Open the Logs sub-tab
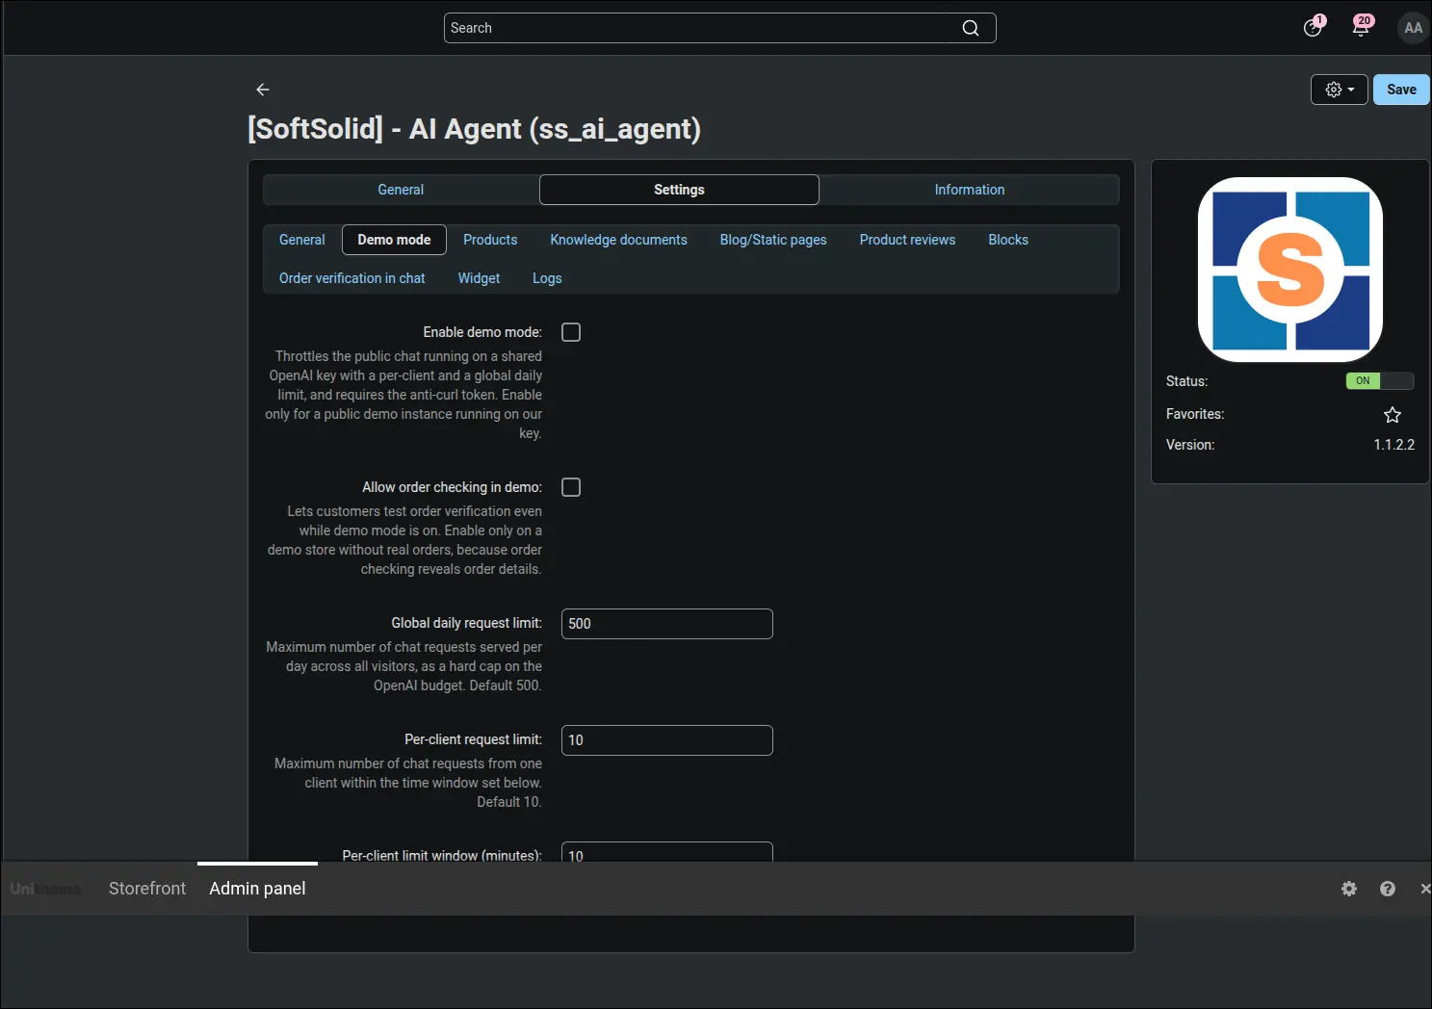Viewport: 1432px width, 1009px height. pos(547,278)
